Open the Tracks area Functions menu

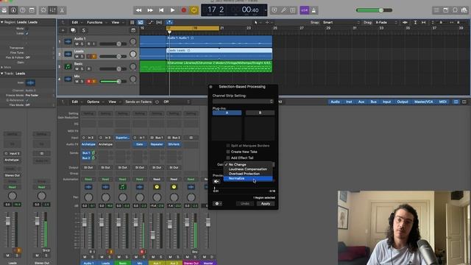(x=95, y=22)
